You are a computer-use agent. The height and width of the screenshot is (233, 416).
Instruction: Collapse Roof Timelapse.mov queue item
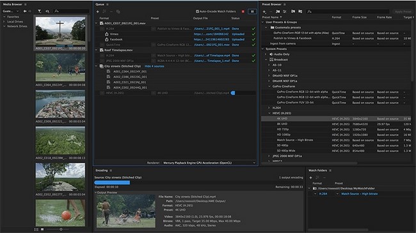click(96, 50)
